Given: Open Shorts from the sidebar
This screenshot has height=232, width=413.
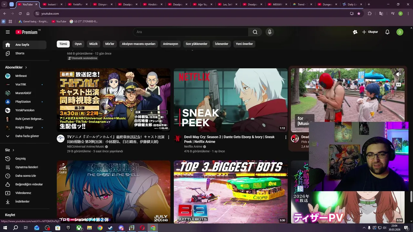Looking at the screenshot, I should click(x=25, y=53).
